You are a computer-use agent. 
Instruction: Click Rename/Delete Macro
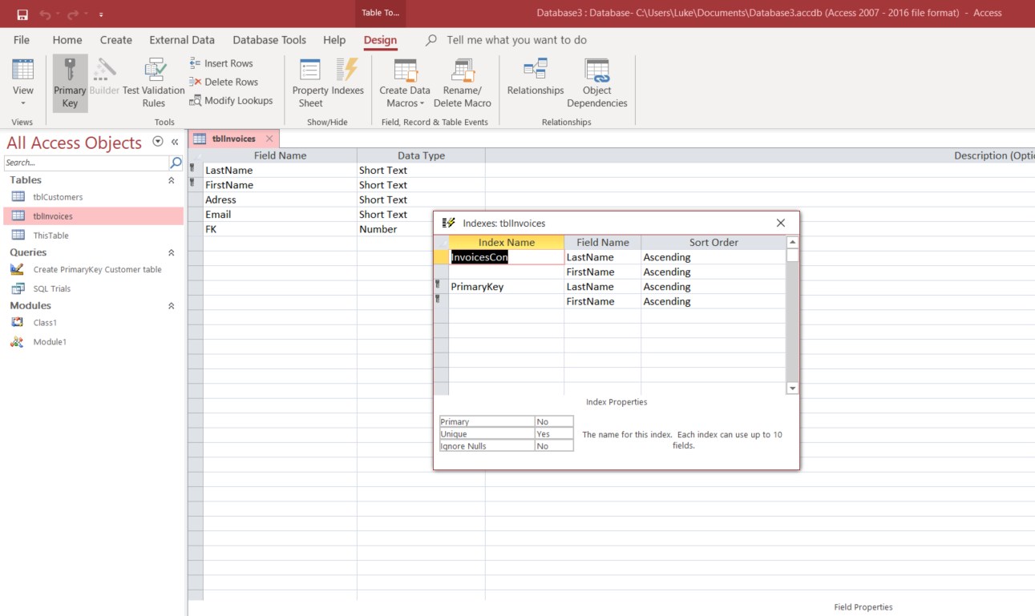(x=463, y=84)
